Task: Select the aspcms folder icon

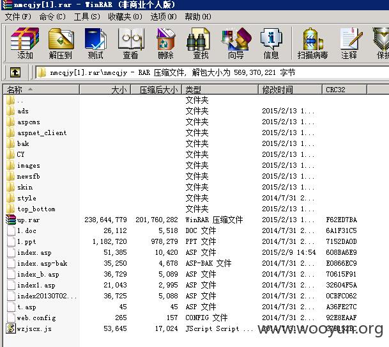Action: tap(10, 122)
